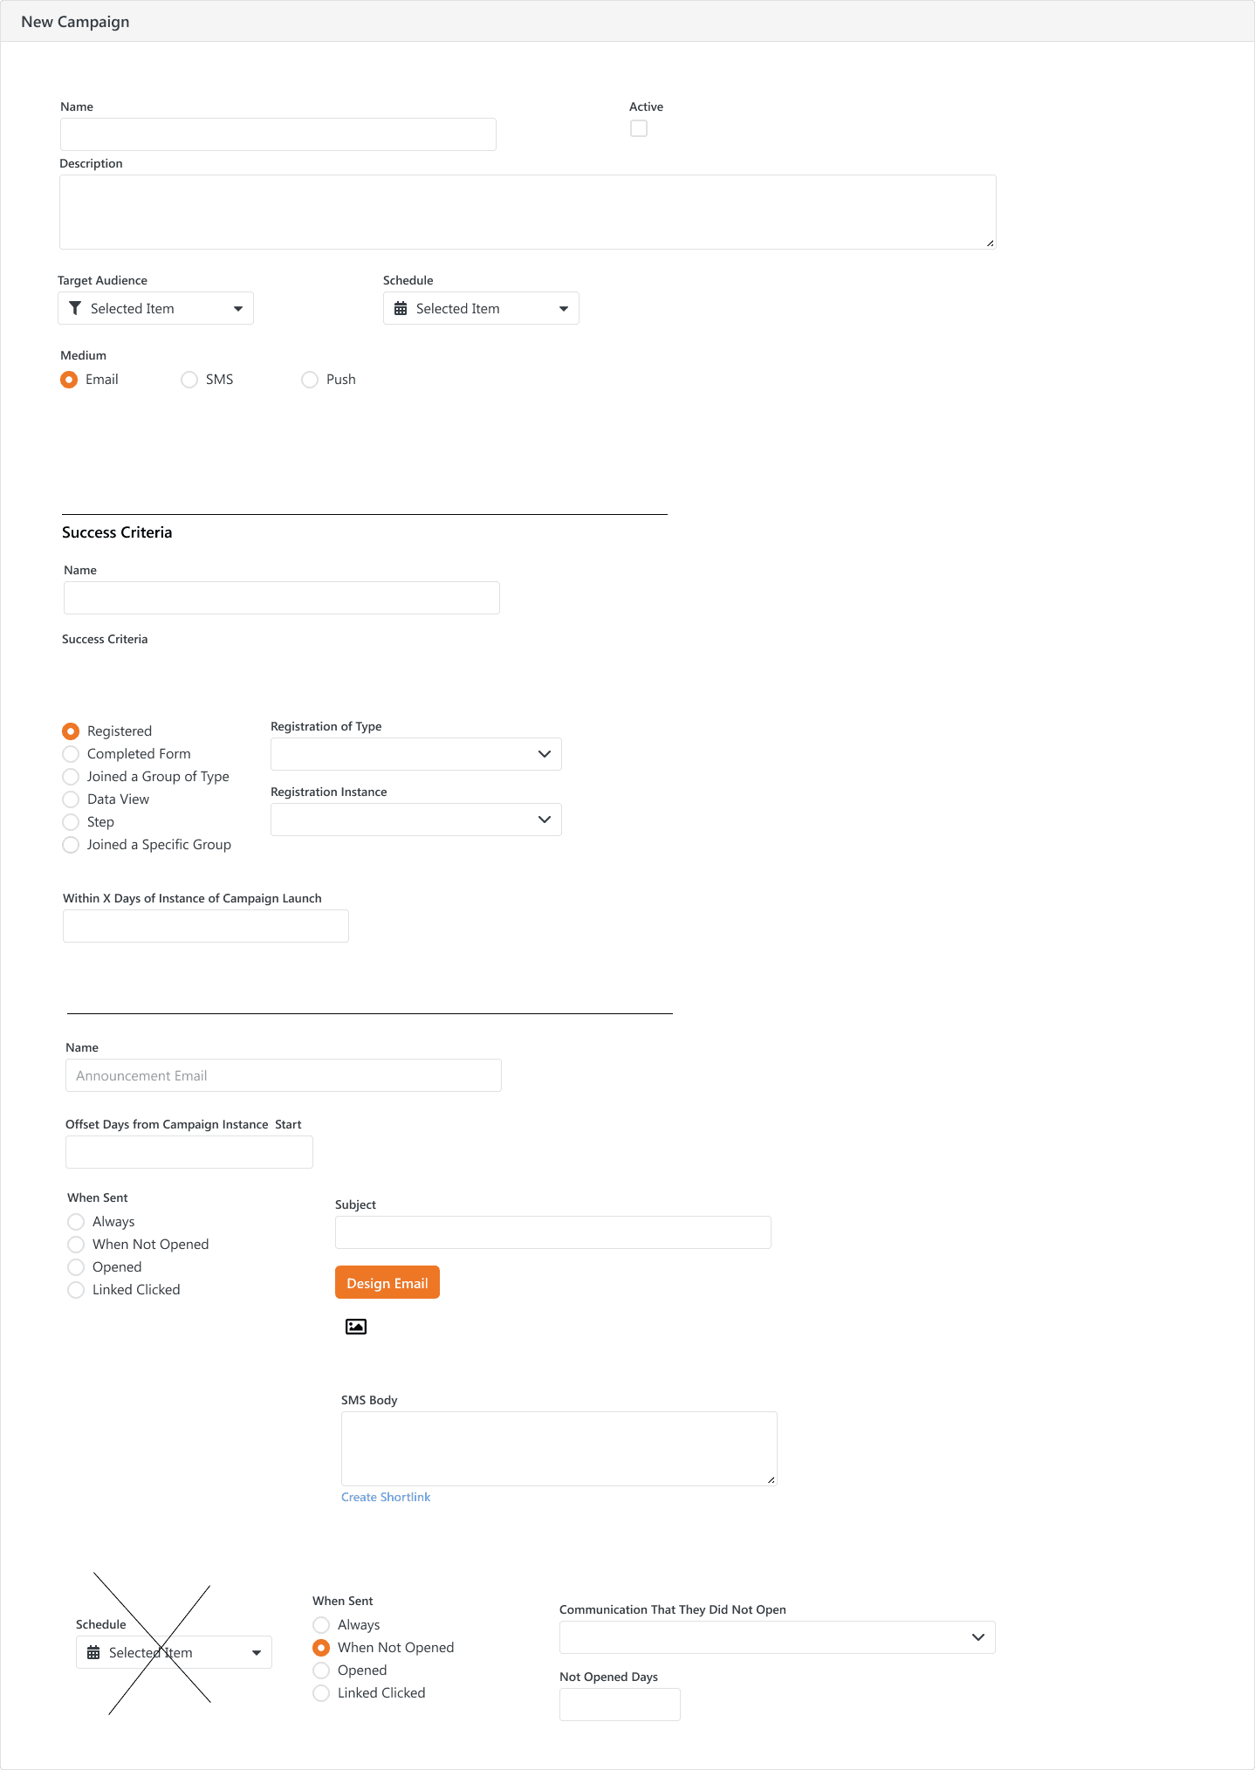Select Completed Form success criteria
Viewport: 1255px width, 1770px height.
[x=71, y=754]
